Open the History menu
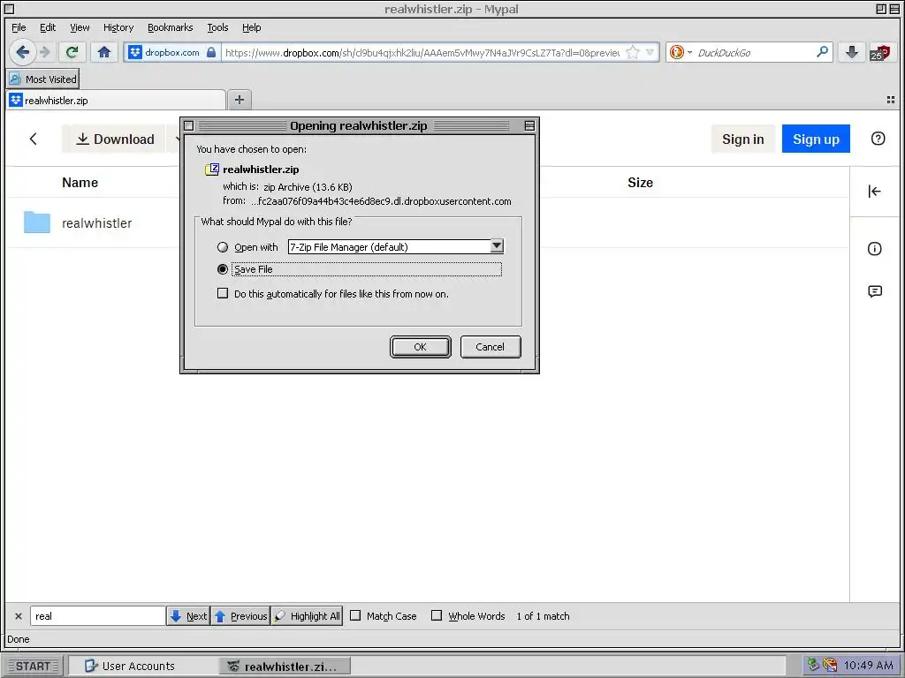 coord(118,27)
